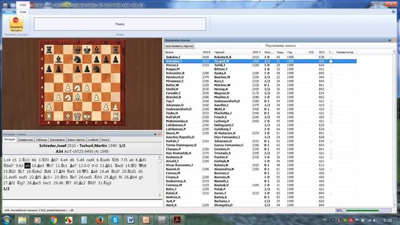
Task: Switch to the Справочник tab
Action: (26, 140)
